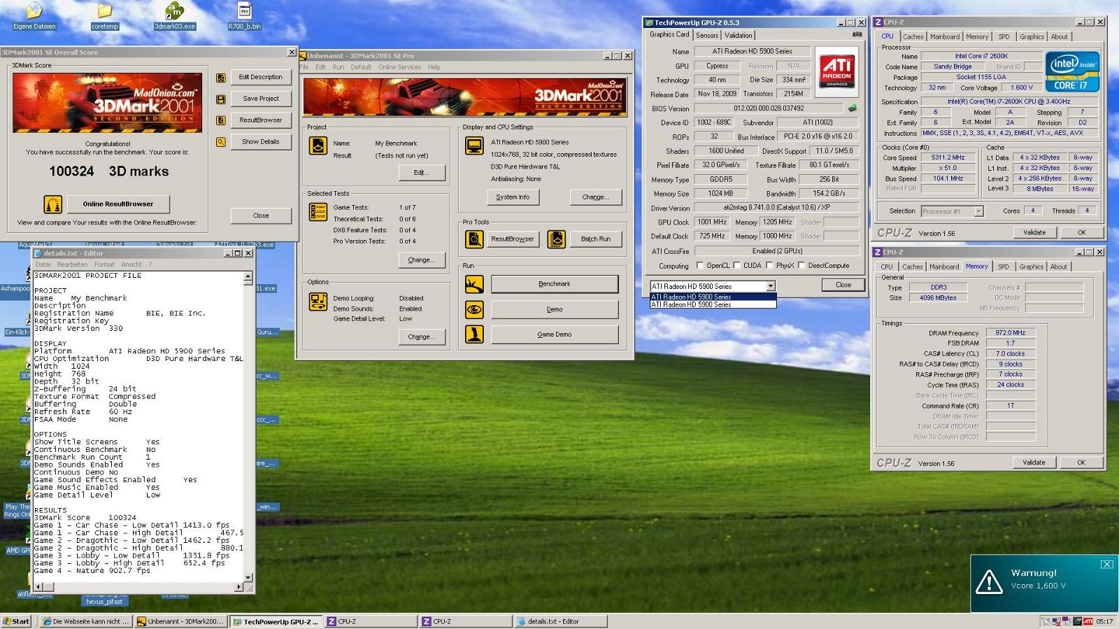Enable the CUDA checkbox
Viewport: 1119px width, 629px height.
point(736,266)
